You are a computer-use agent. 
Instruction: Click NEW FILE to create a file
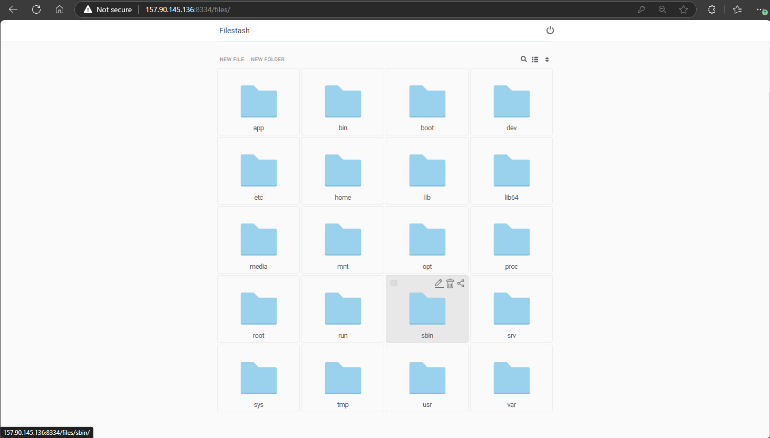pos(232,59)
